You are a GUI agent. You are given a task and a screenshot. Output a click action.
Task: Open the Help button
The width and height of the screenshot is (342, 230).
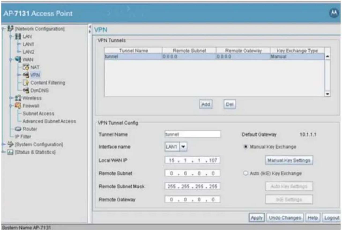[x=312, y=218]
